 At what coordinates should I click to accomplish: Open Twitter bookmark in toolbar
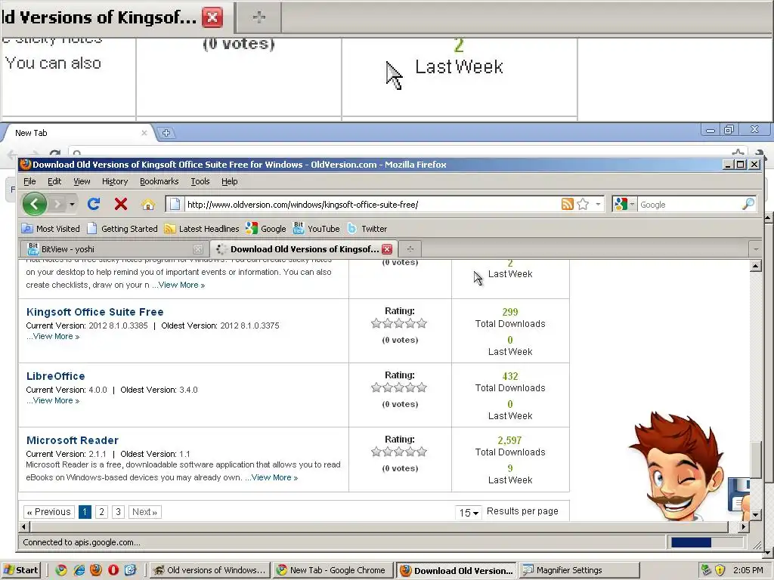[x=367, y=229]
